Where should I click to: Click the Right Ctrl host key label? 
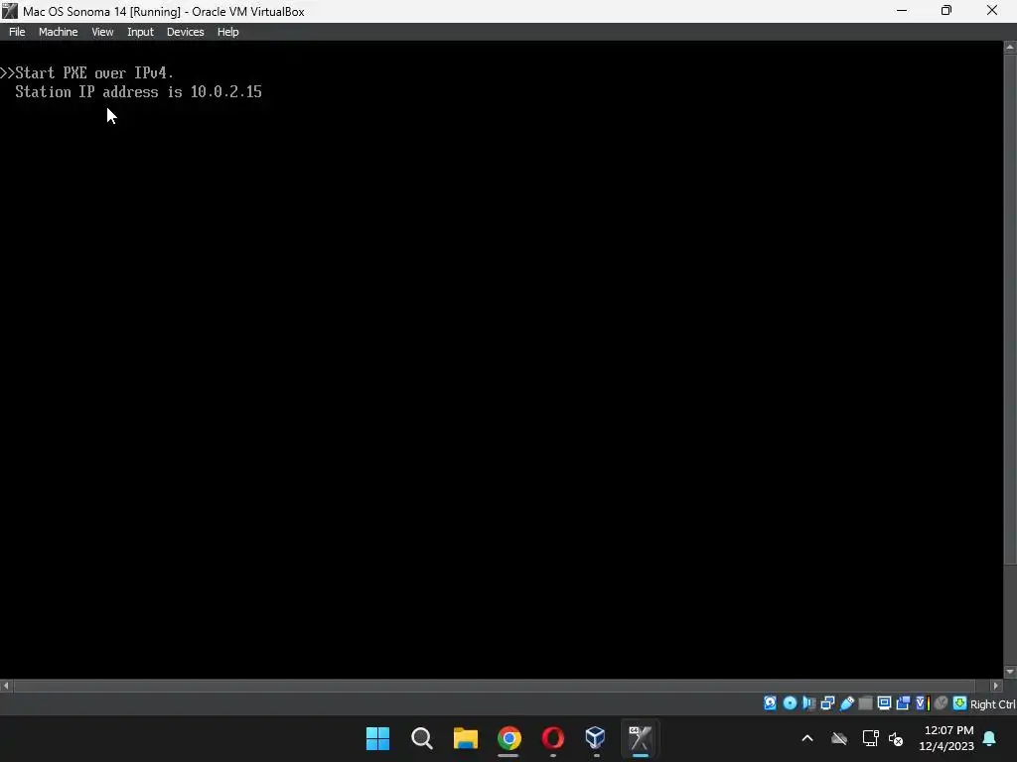coord(993,704)
